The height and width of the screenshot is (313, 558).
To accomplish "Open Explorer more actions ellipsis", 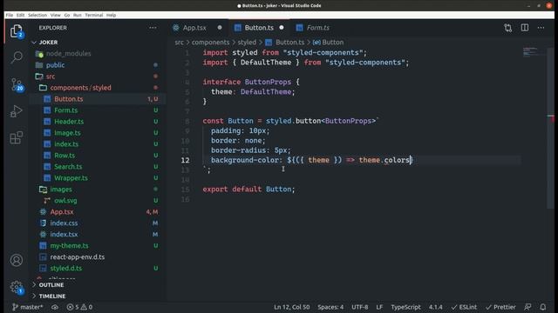I will pyautogui.click(x=153, y=28).
